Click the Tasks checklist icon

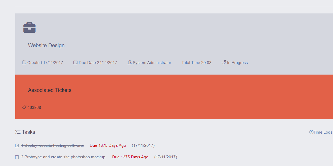click(18, 132)
